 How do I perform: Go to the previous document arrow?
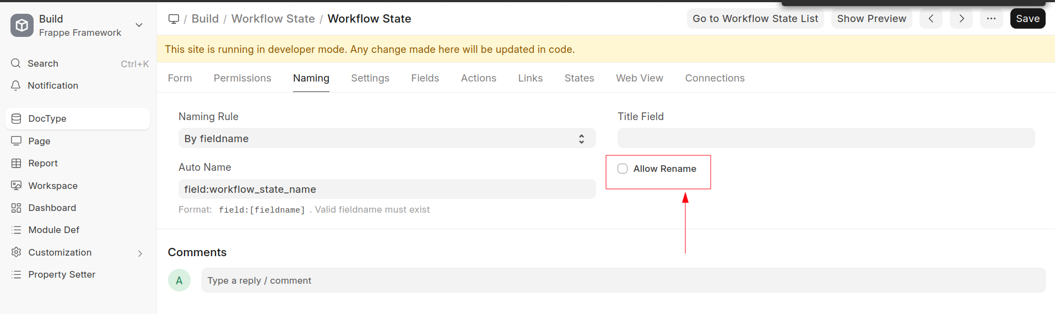pos(930,19)
